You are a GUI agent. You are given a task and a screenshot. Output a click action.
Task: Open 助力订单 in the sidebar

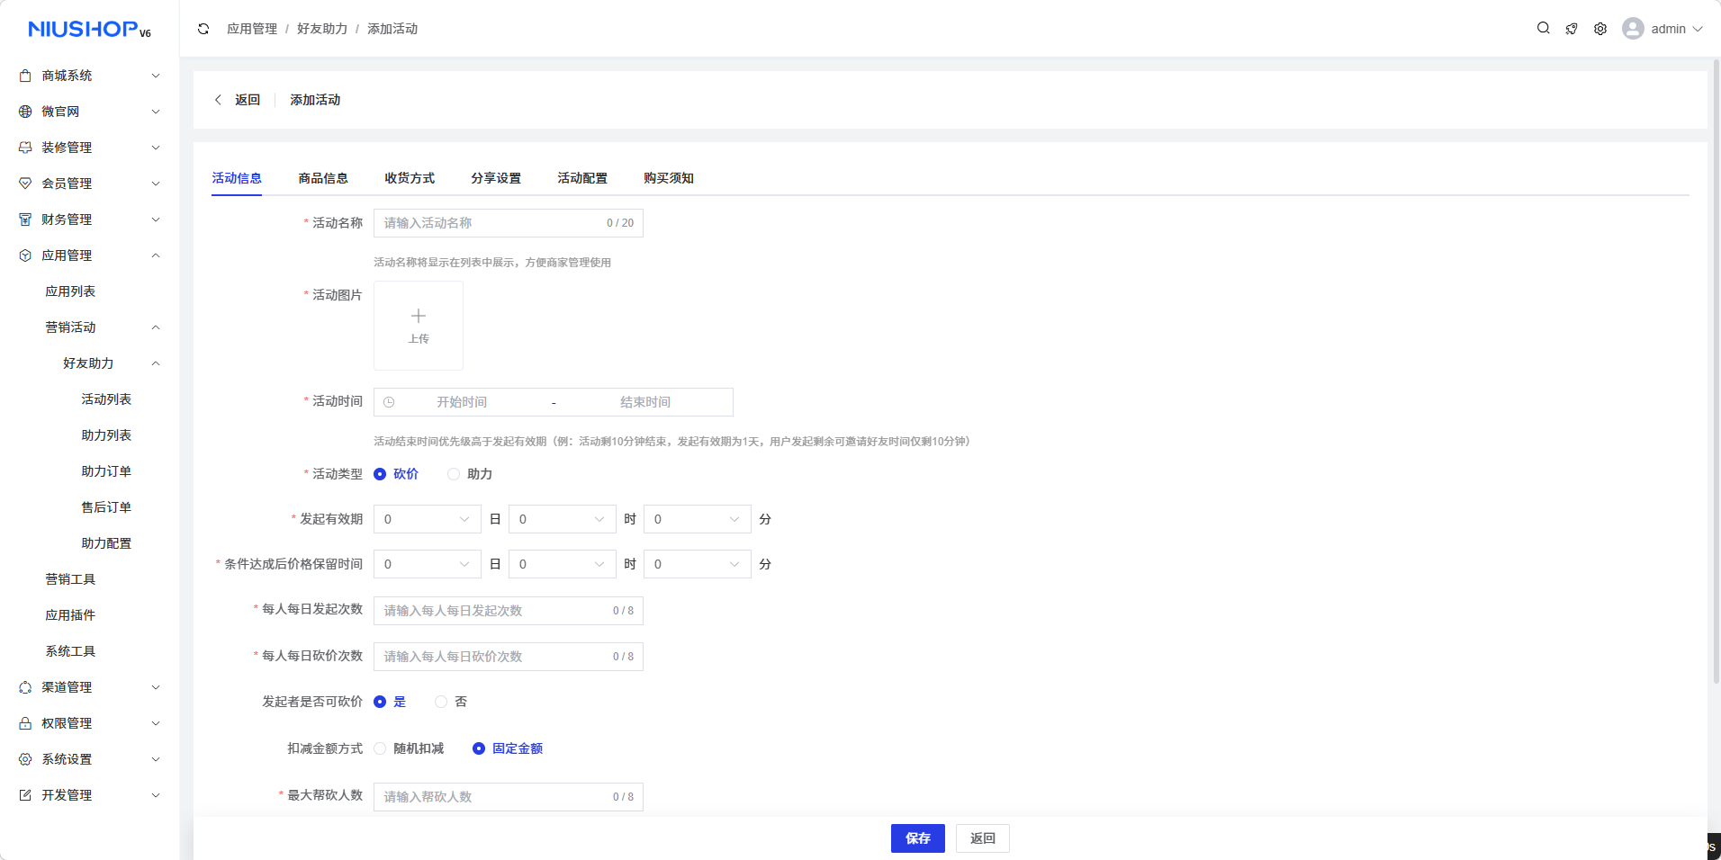106,471
